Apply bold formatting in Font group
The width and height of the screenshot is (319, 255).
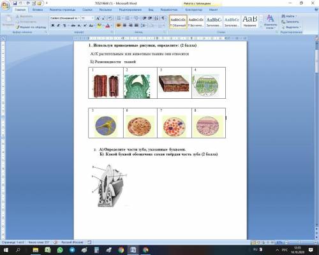53,25
